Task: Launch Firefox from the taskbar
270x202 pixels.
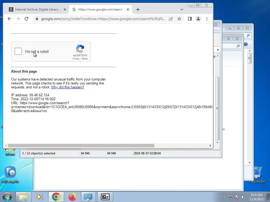Action: pyautogui.click(x=72, y=197)
